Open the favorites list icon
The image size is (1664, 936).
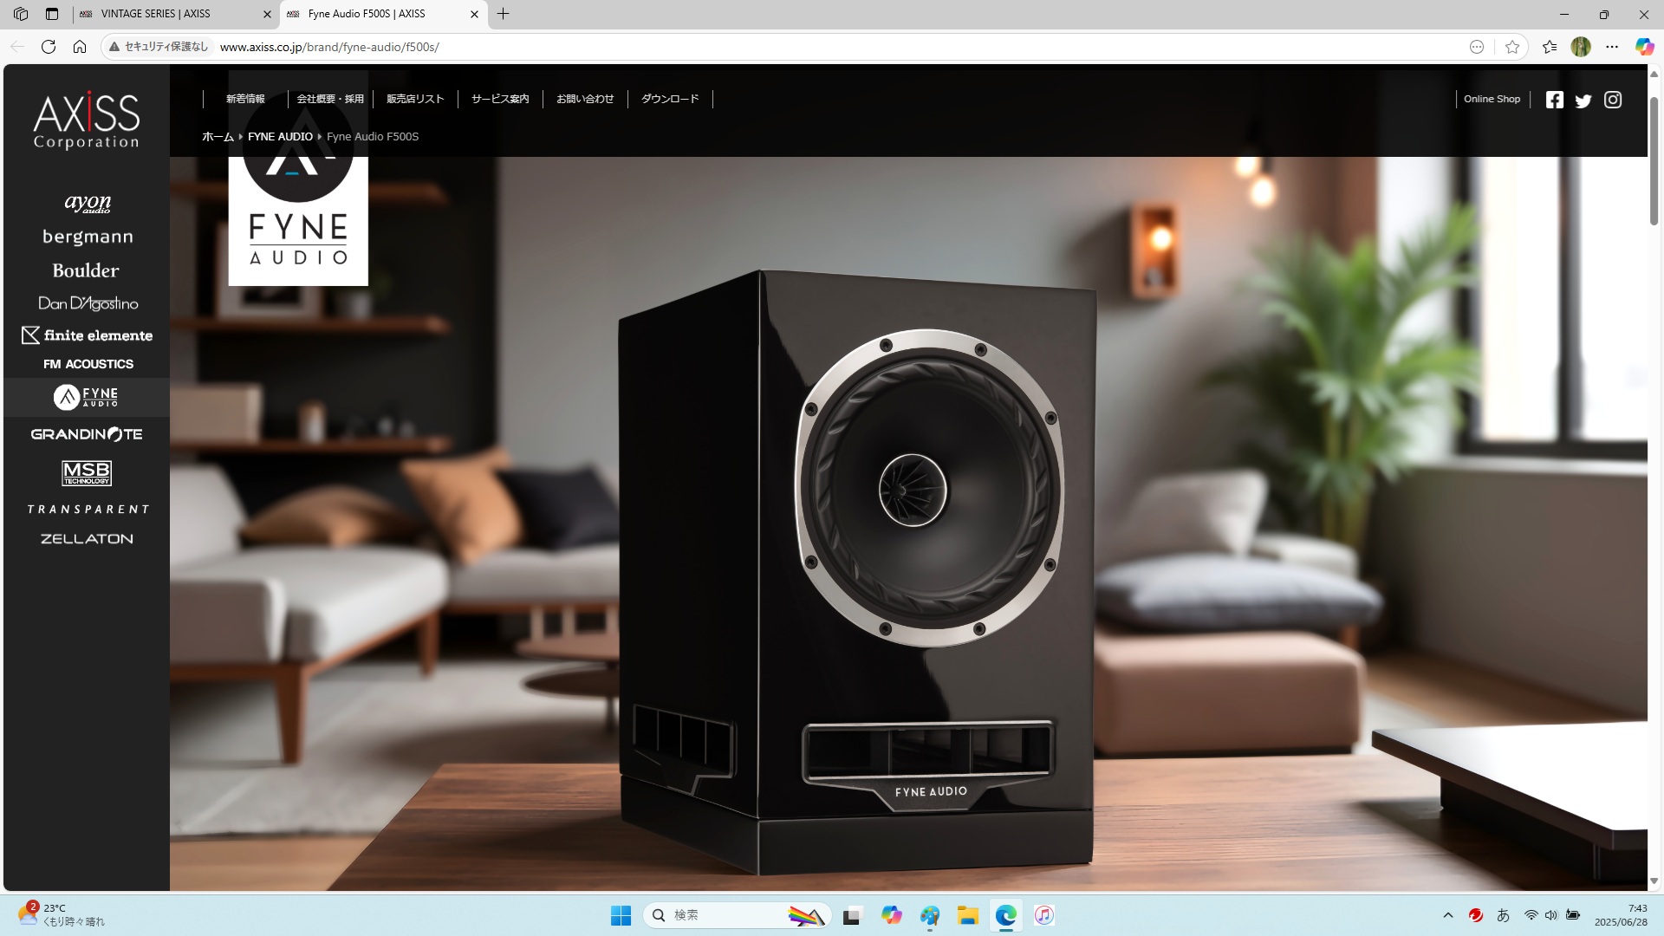click(x=1550, y=47)
